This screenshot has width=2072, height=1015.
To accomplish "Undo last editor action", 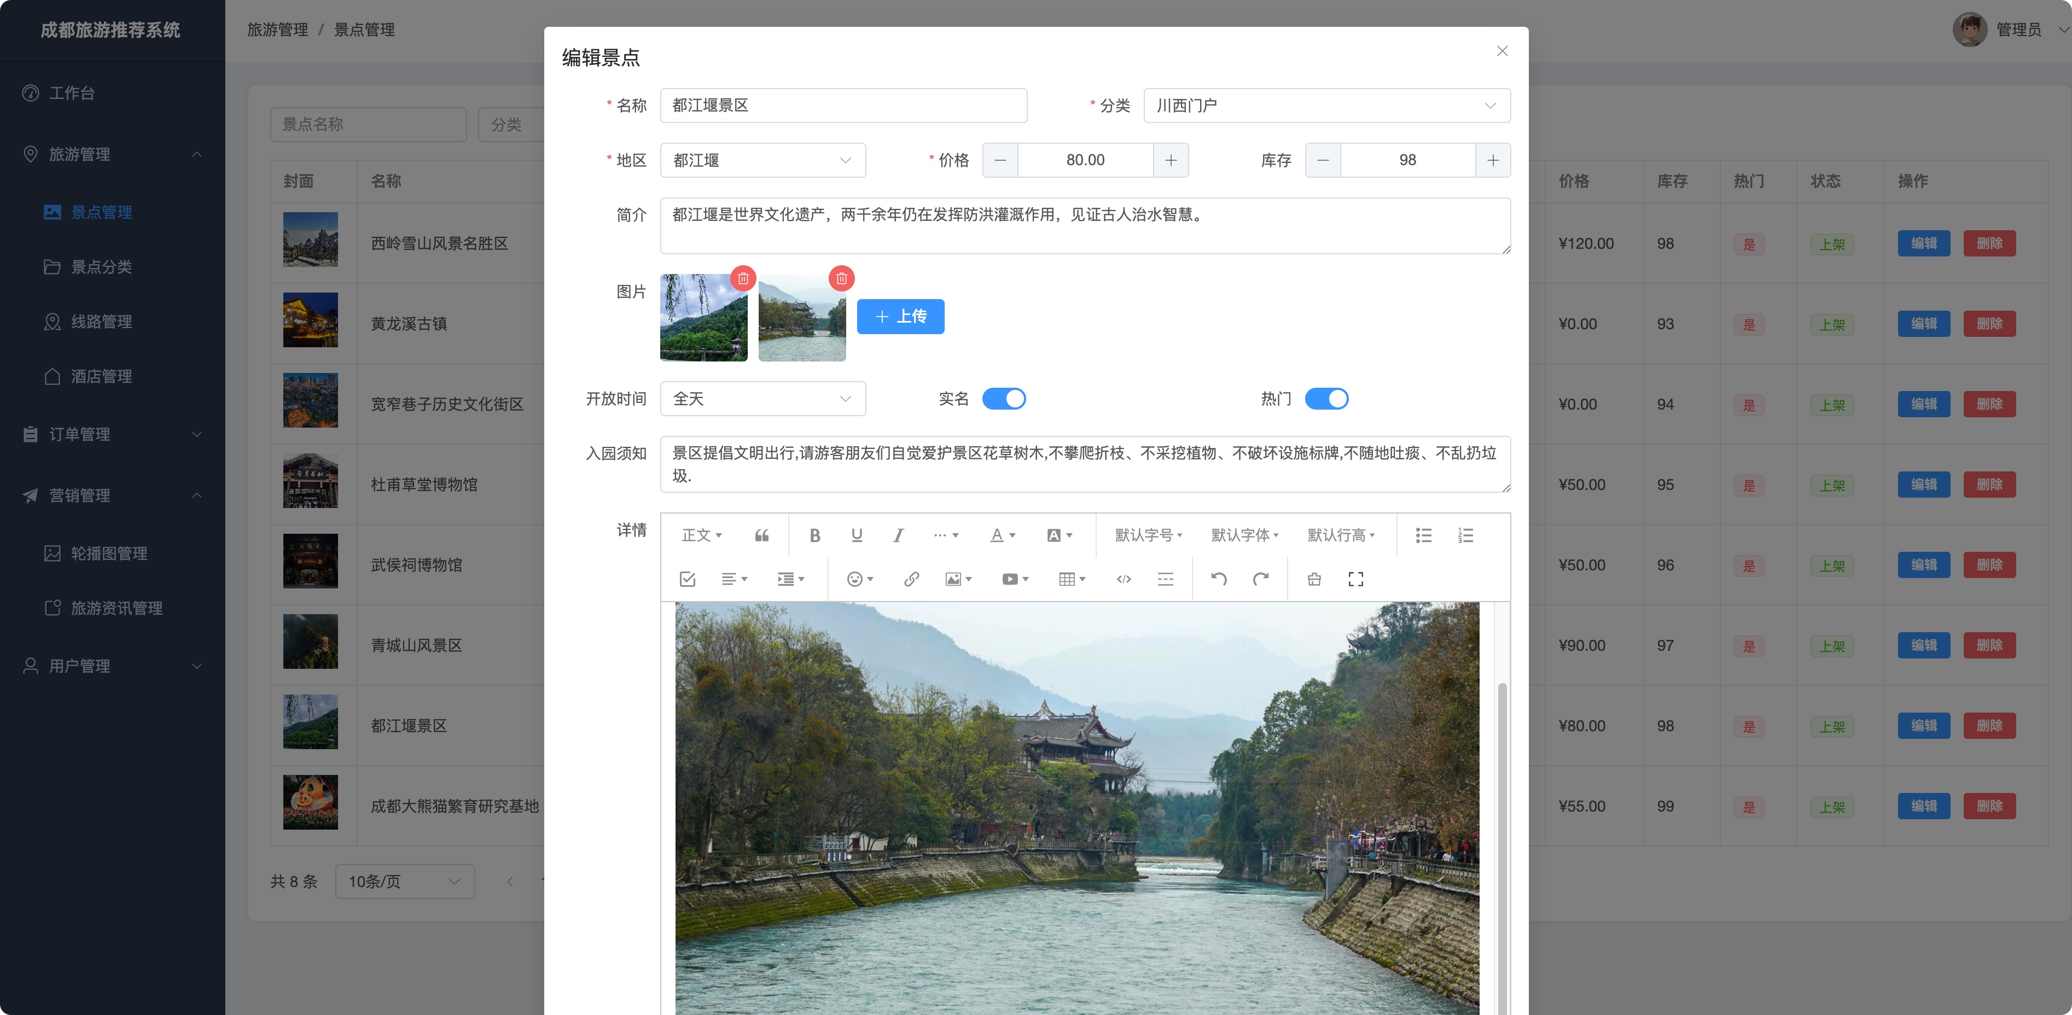I will [x=1219, y=579].
